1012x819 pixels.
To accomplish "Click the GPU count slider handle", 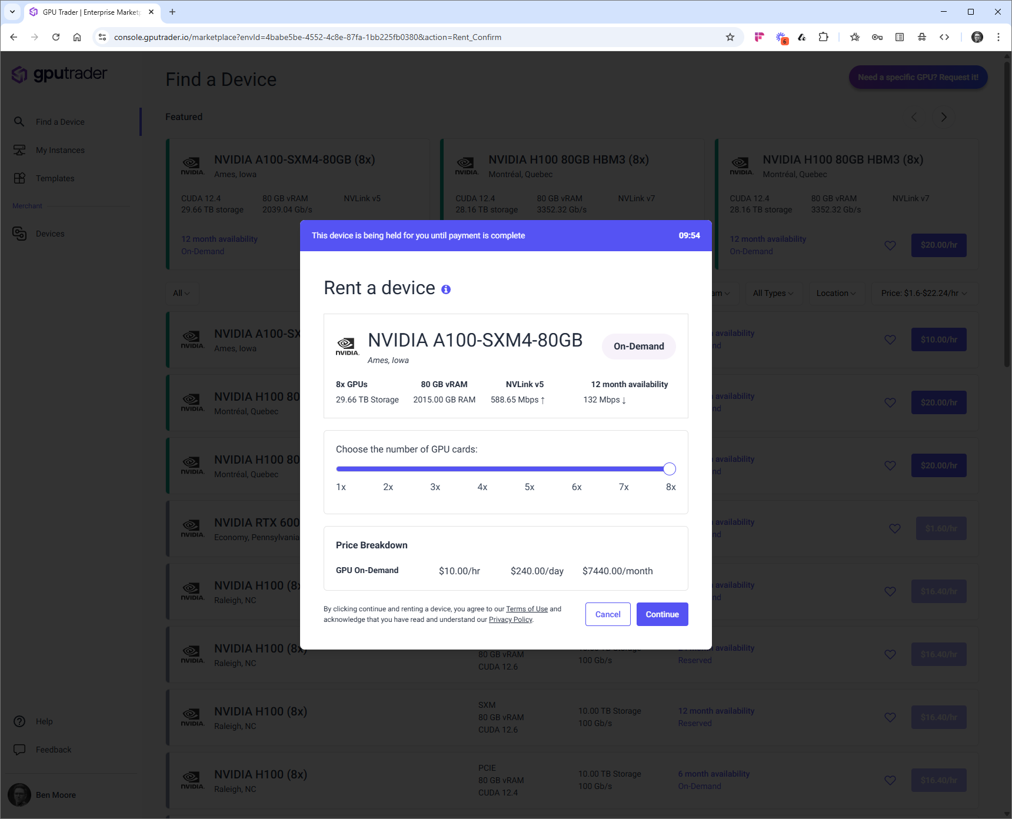I will 670,469.
